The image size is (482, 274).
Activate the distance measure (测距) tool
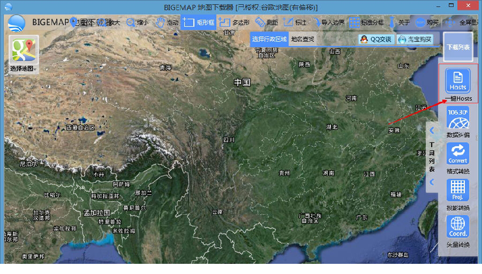tap(267, 22)
